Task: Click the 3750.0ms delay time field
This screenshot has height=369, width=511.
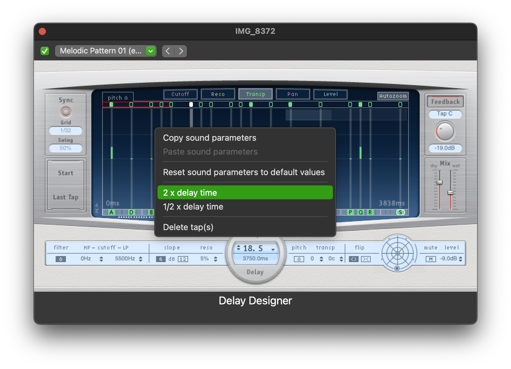Action: 256,258
